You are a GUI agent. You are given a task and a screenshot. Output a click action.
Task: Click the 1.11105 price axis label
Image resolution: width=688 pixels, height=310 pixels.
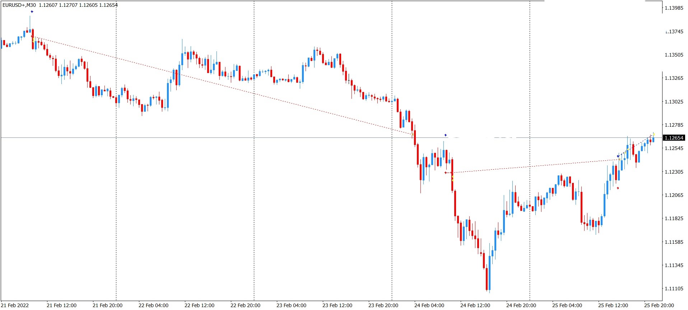point(674,289)
